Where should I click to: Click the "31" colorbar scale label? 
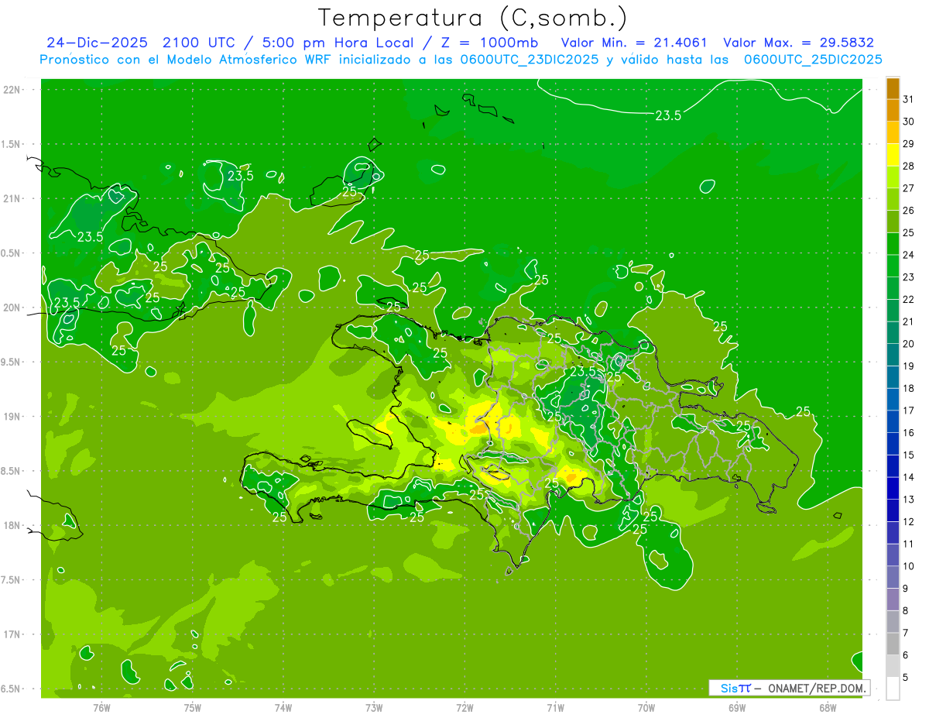(x=908, y=99)
